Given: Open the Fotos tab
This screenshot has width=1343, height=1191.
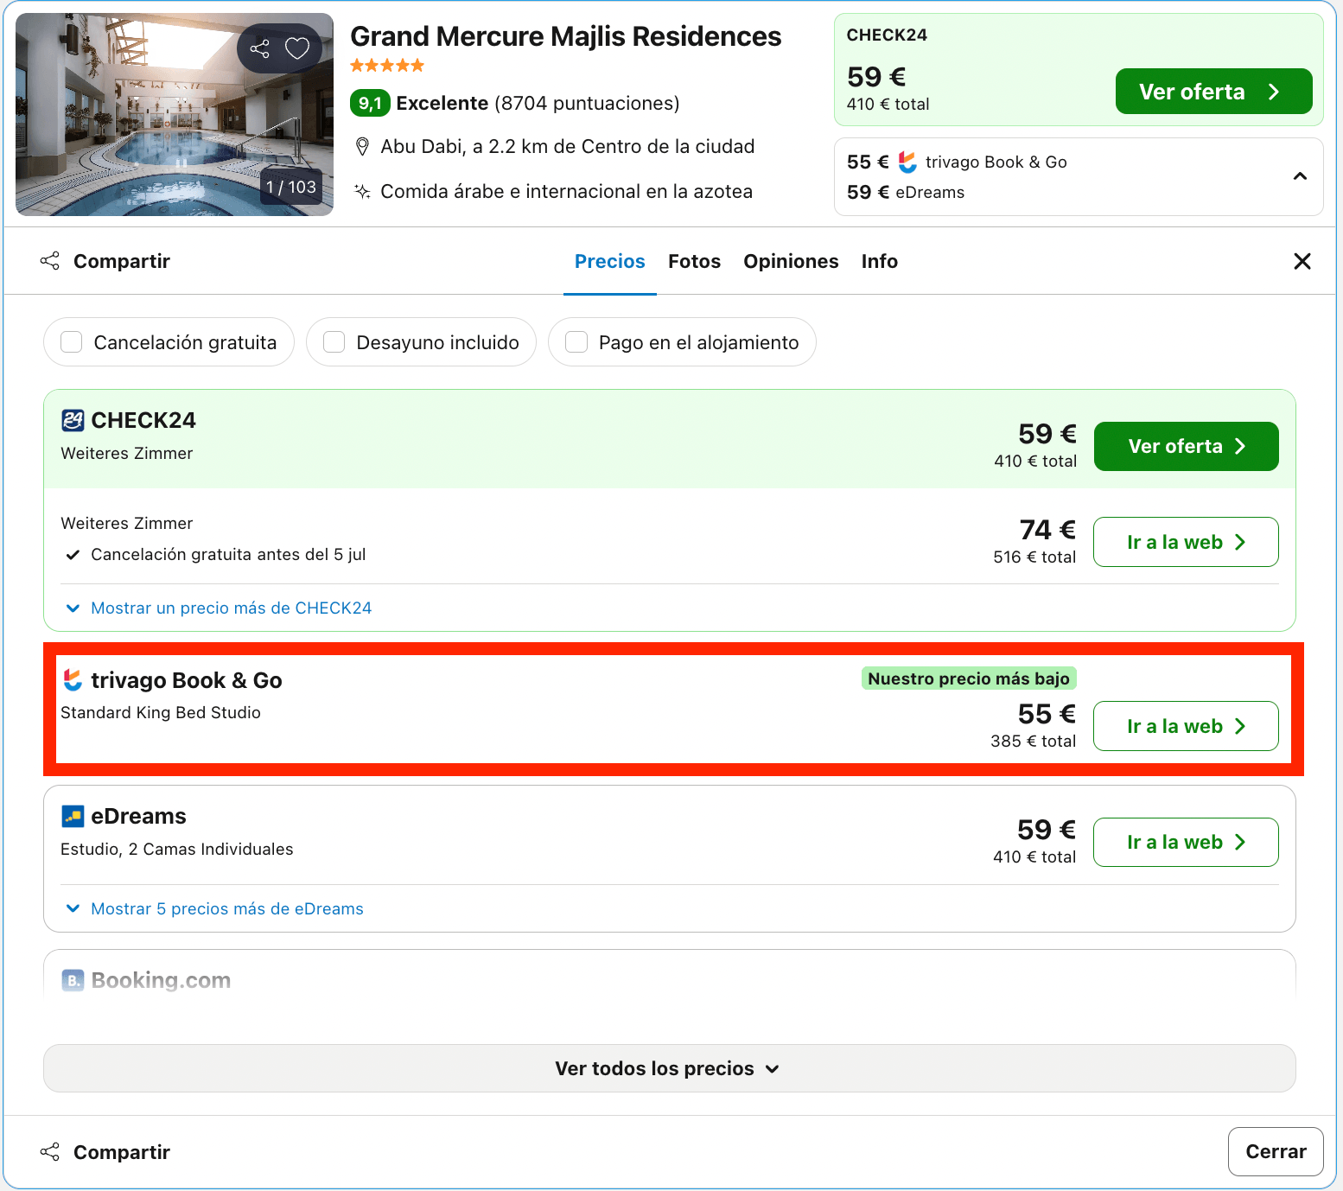Looking at the screenshot, I should tap(694, 261).
